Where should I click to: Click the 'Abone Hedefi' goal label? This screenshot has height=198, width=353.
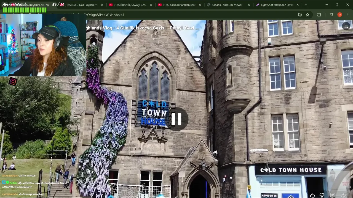[14, 4]
